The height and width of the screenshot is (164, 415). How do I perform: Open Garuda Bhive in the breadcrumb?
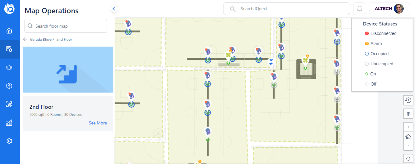(41, 39)
